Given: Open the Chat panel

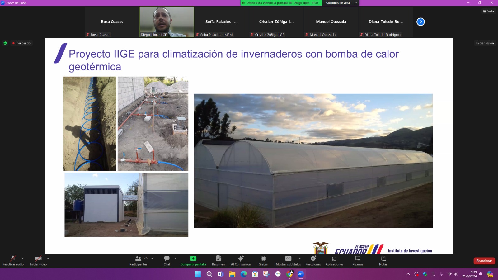Looking at the screenshot, I should [x=167, y=260].
